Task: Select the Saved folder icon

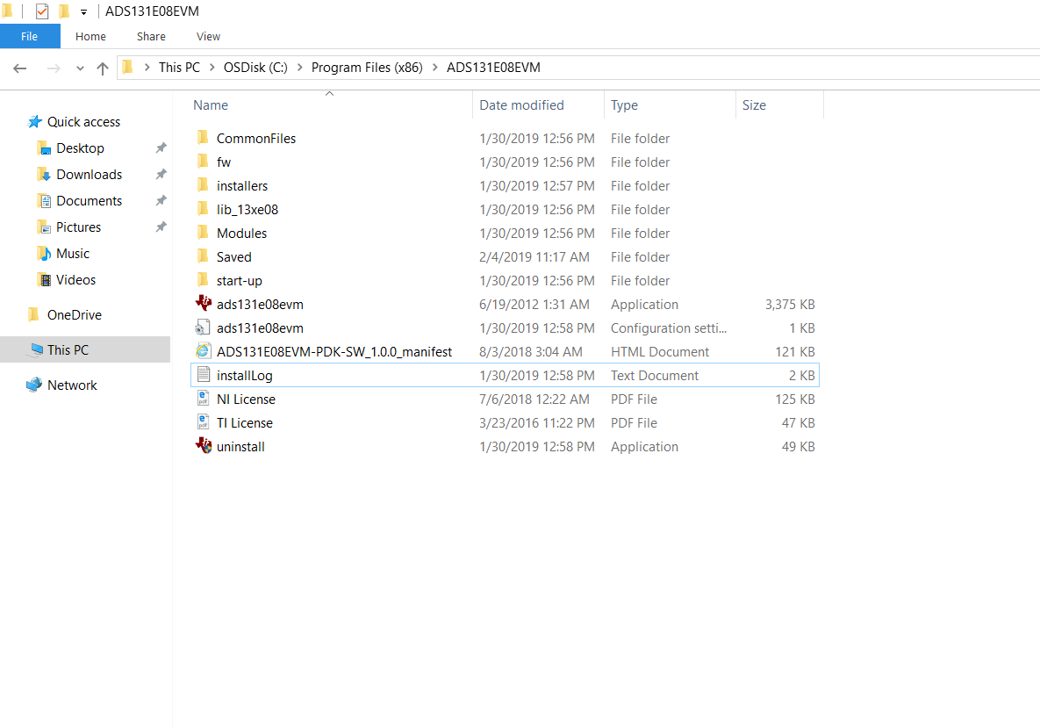Action: pyautogui.click(x=203, y=256)
